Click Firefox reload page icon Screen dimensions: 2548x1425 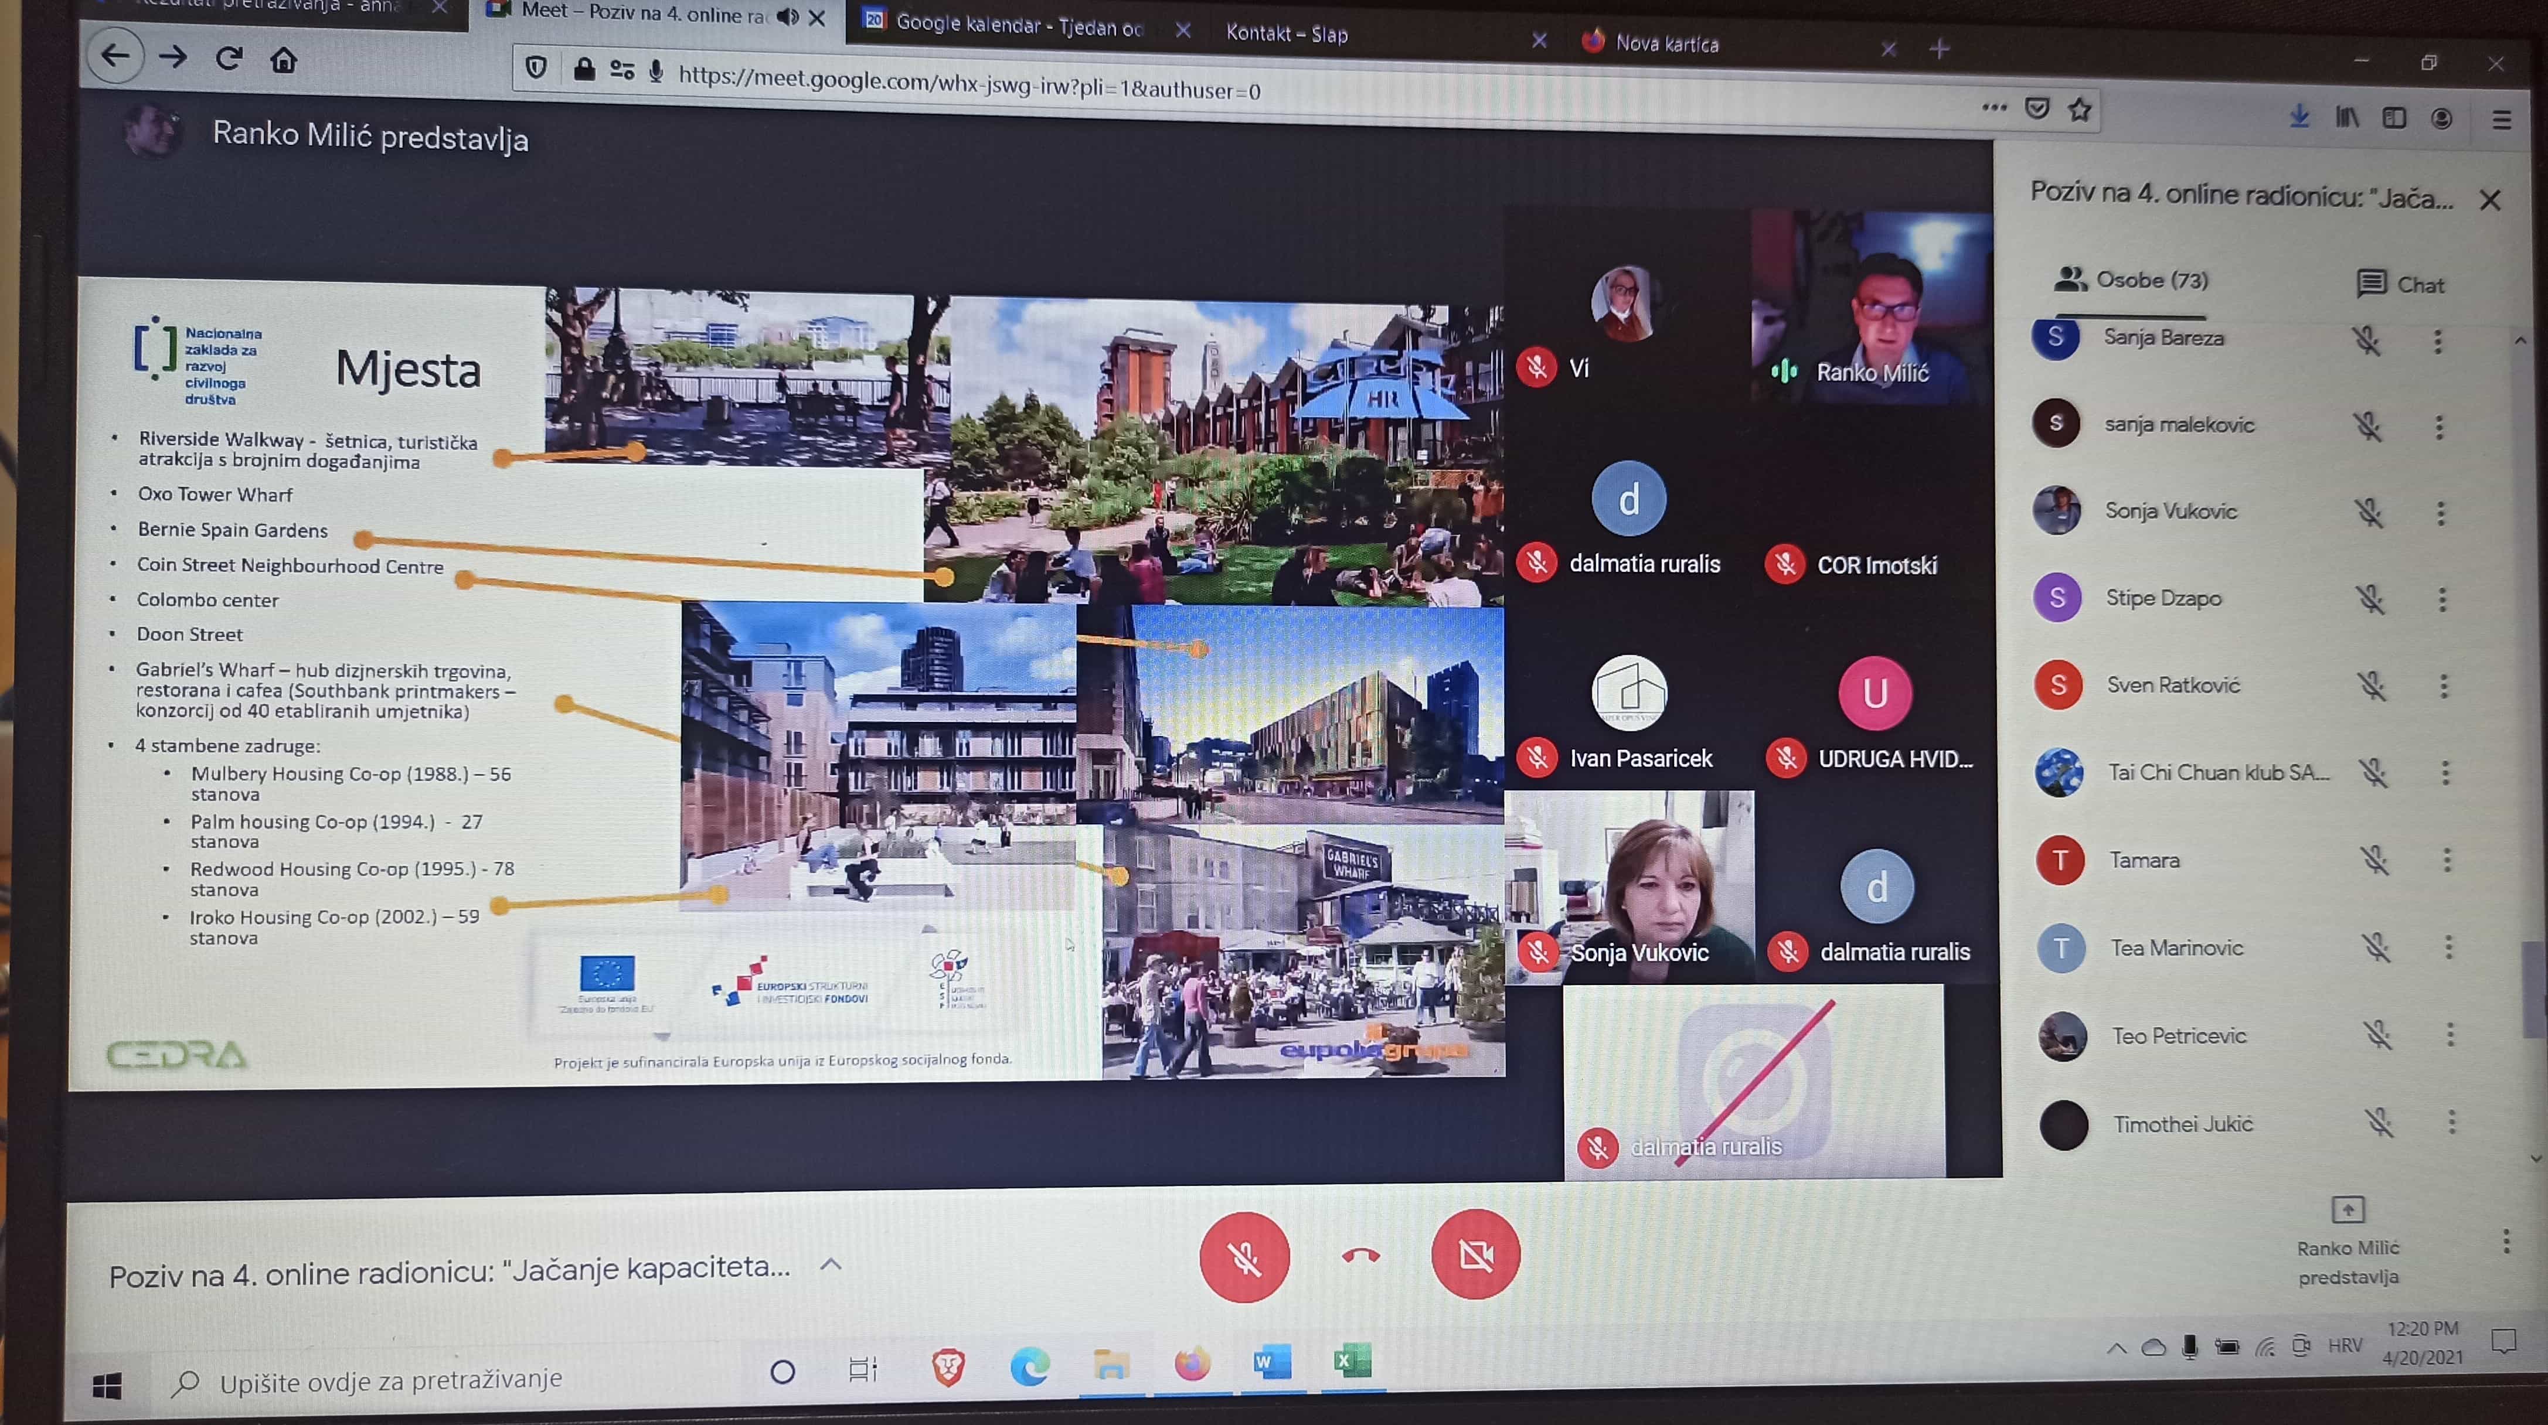click(229, 59)
